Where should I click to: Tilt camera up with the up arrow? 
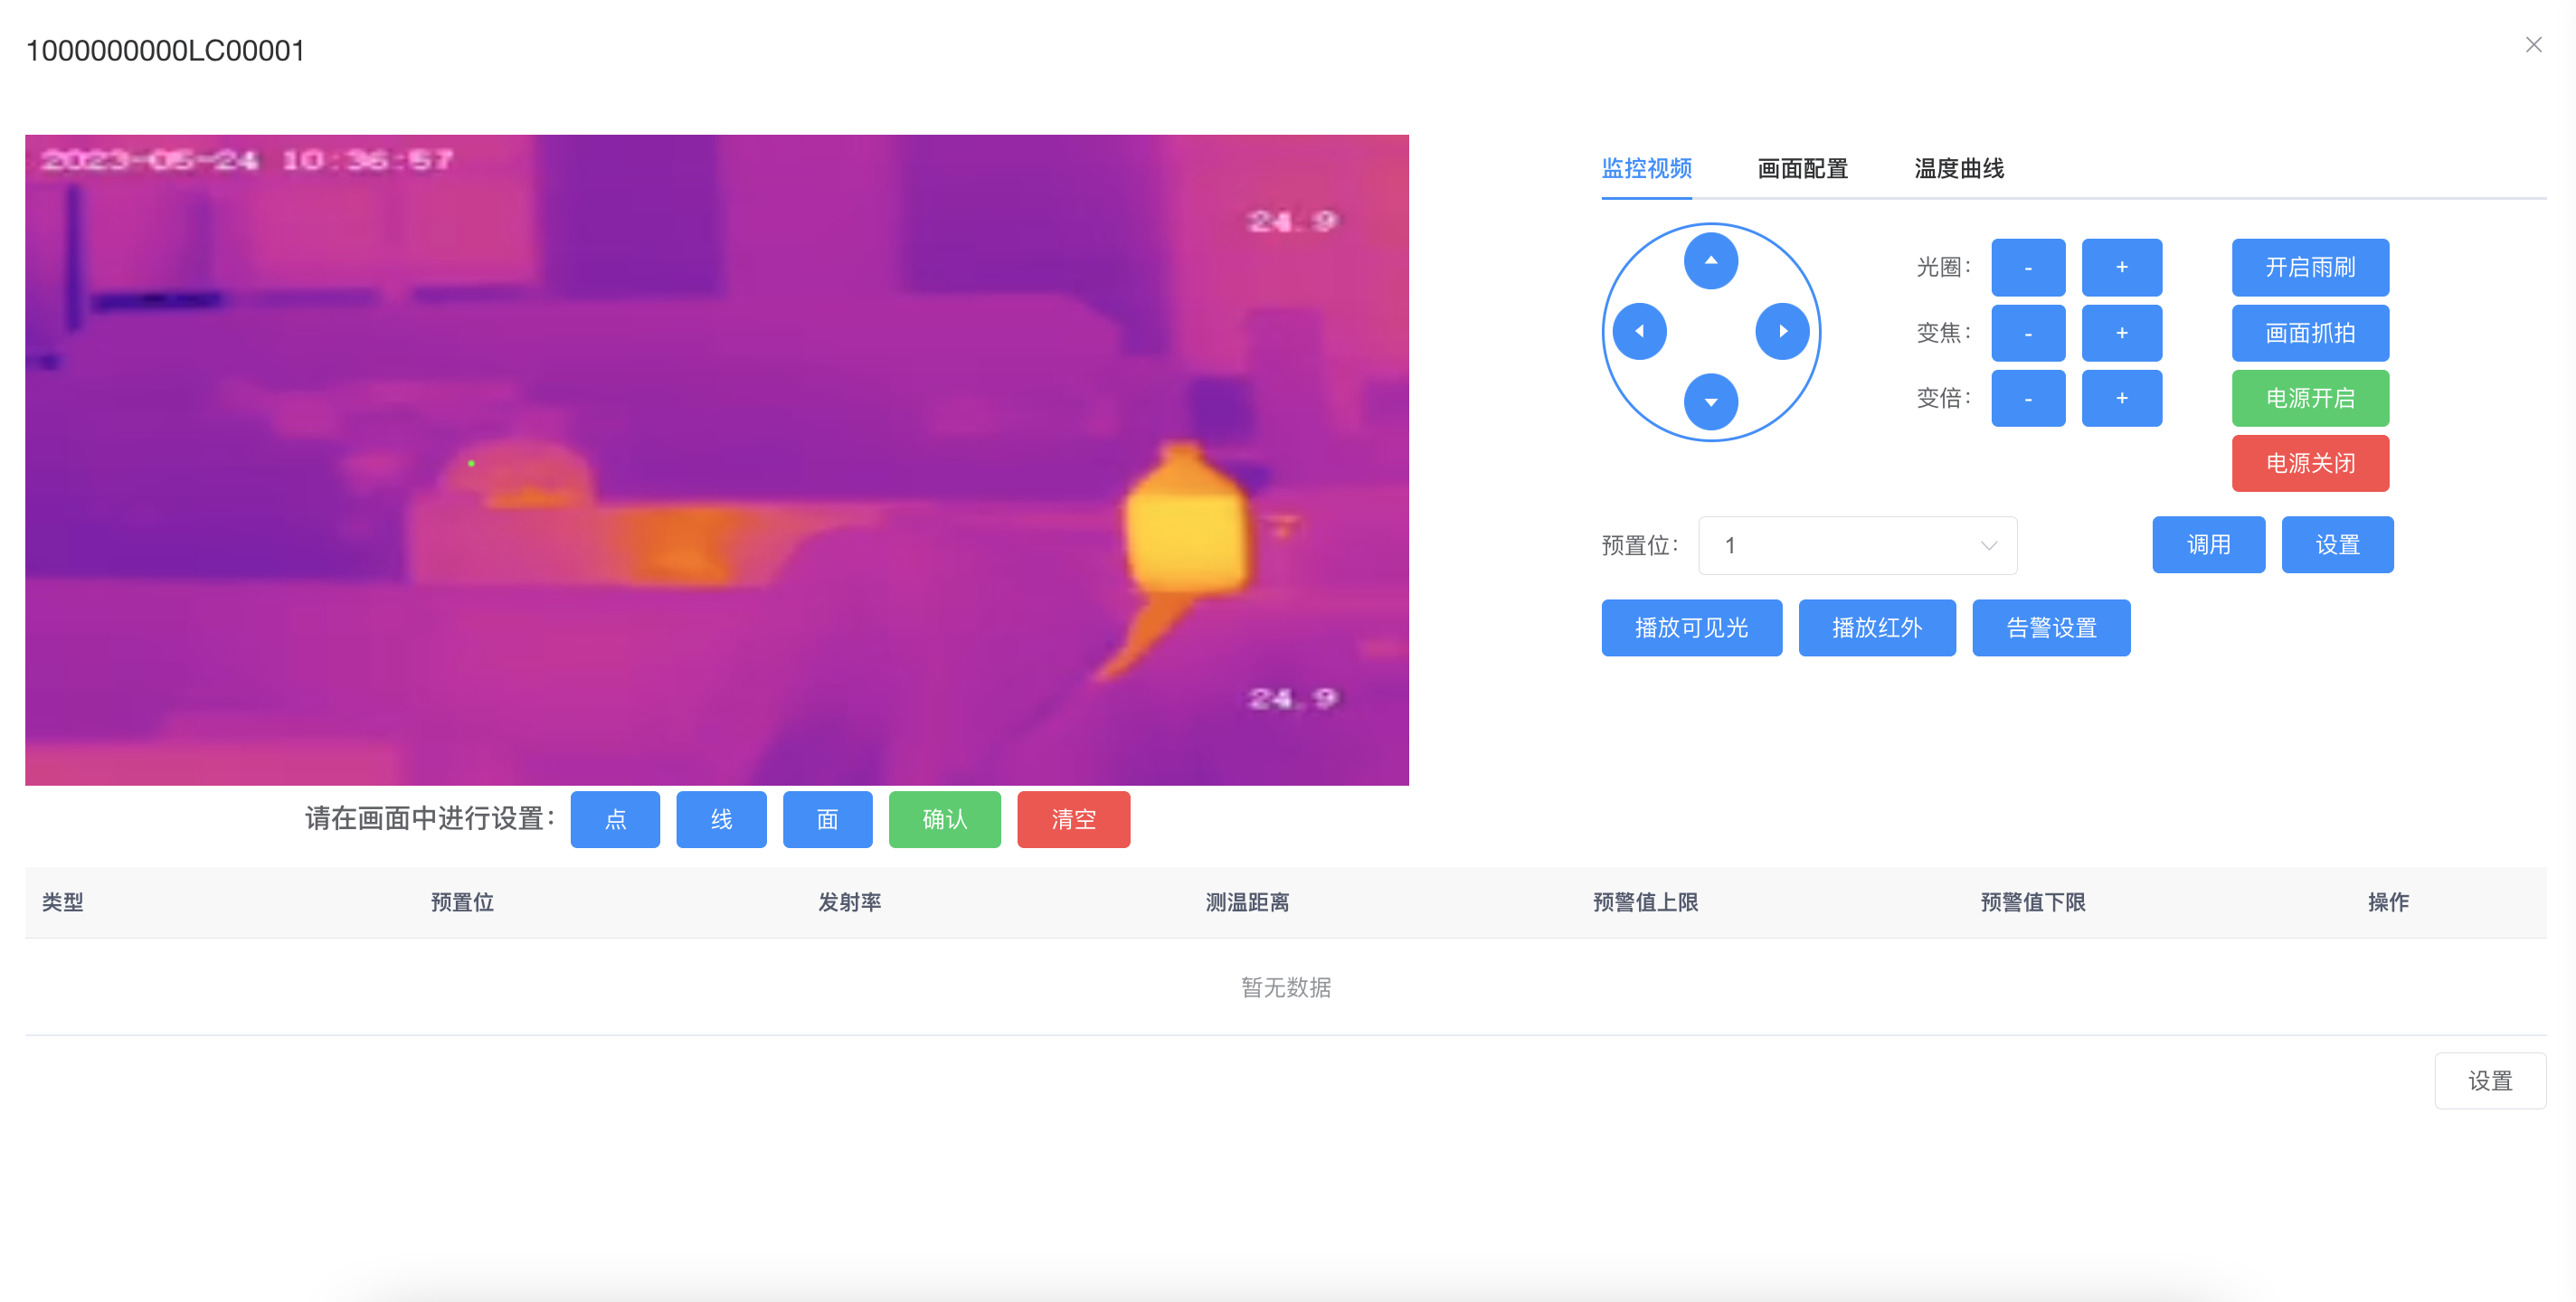pyautogui.click(x=1710, y=261)
